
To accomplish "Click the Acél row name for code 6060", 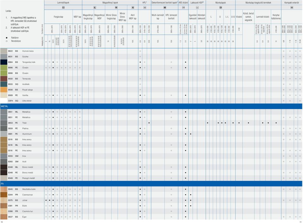I will click(x=24, y=161).
